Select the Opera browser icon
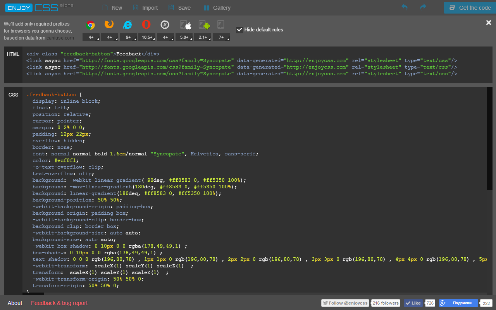This screenshot has width=496, height=310. (146, 25)
